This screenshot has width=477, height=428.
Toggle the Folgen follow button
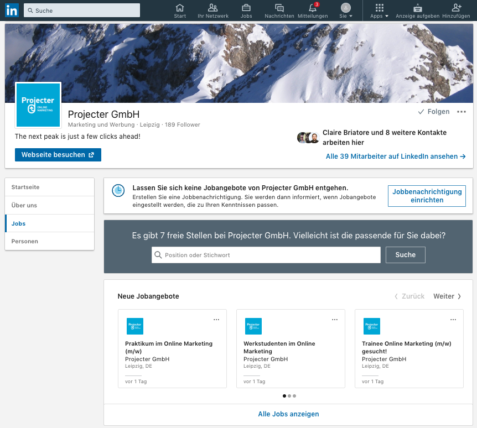point(433,112)
